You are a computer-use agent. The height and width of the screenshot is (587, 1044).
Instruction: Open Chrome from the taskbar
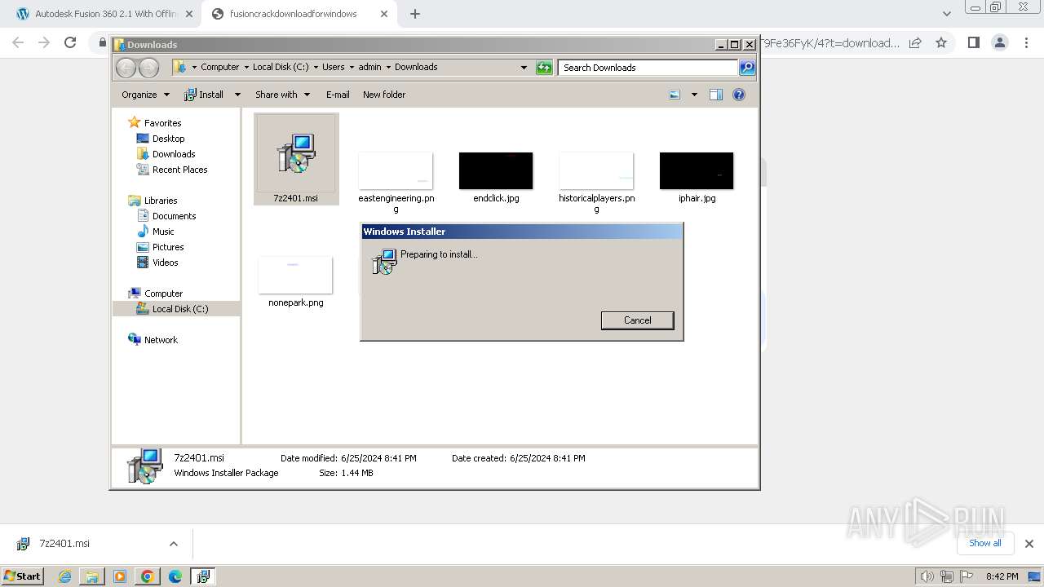(x=148, y=576)
